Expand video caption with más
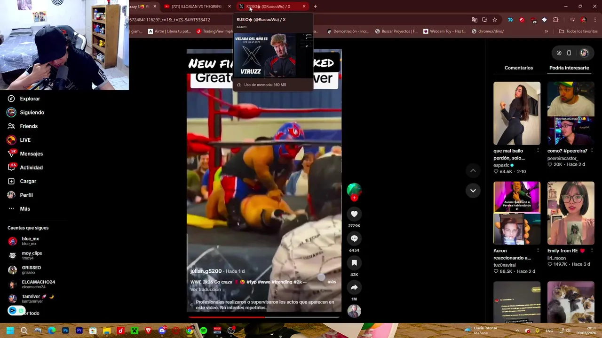Screen dimensions: 602x338 coord(332,282)
